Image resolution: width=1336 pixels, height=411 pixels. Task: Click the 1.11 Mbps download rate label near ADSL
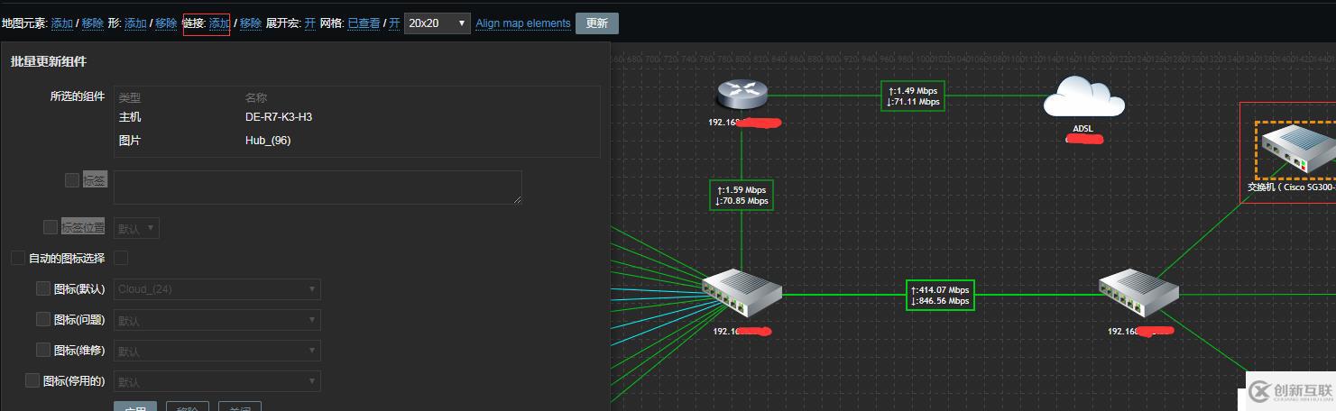click(x=913, y=102)
